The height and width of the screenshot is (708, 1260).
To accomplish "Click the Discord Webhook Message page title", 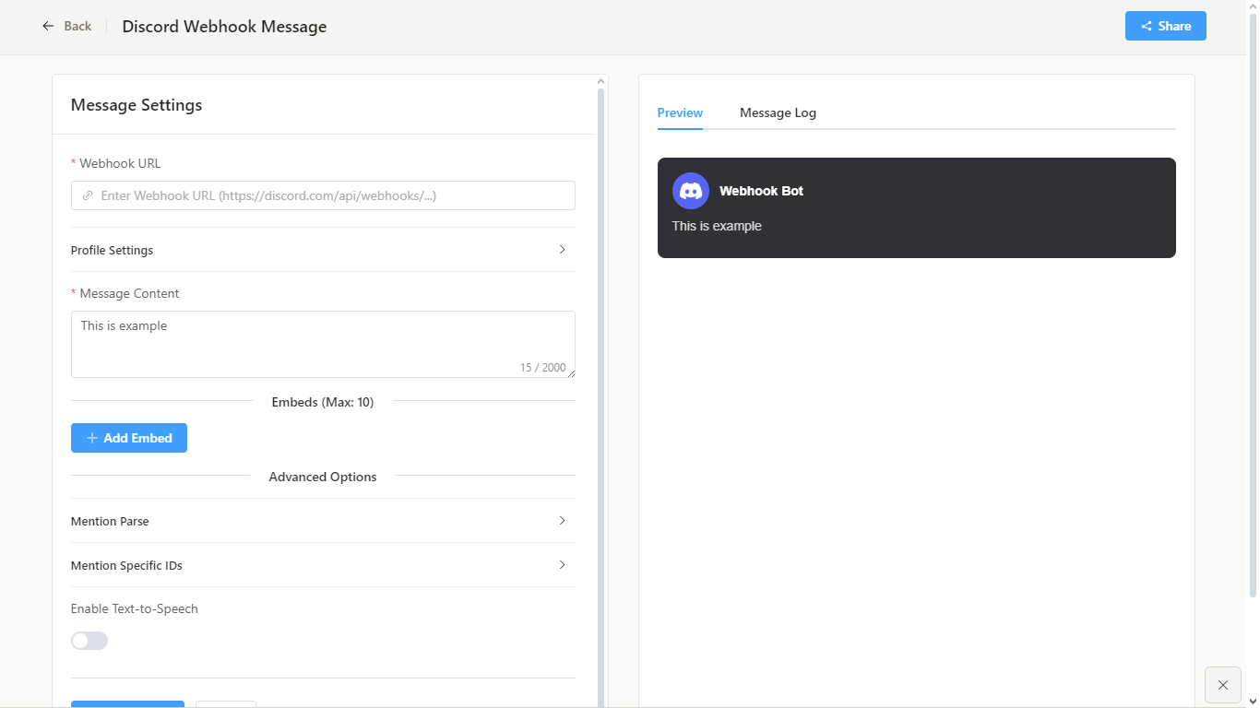I will point(224,27).
